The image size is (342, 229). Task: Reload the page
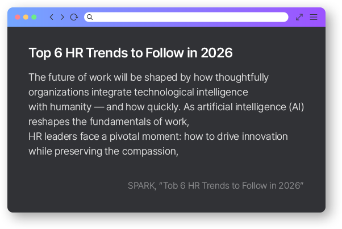[x=74, y=17]
